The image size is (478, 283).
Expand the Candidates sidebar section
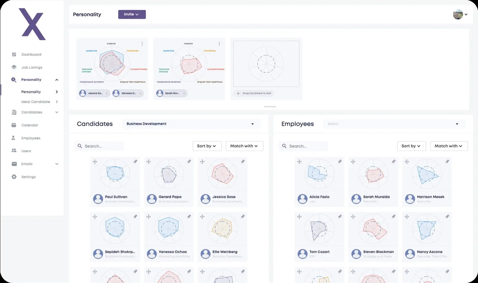(57, 112)
